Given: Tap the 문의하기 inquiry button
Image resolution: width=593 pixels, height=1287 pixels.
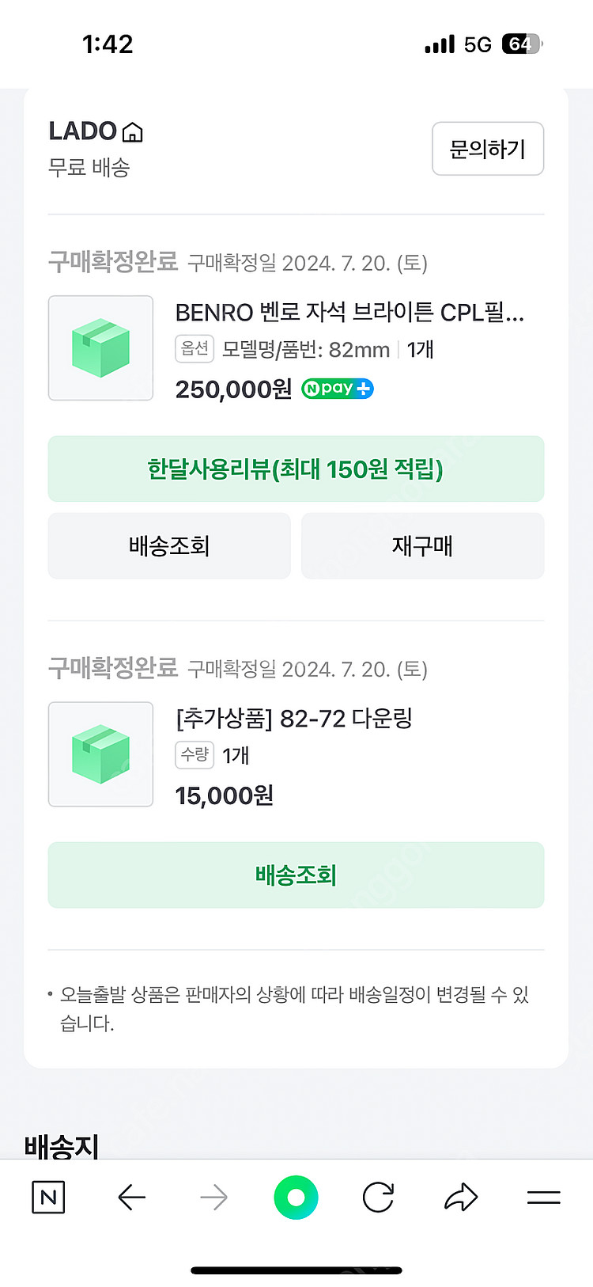Looking at the screenshot, I should [487, 149].
